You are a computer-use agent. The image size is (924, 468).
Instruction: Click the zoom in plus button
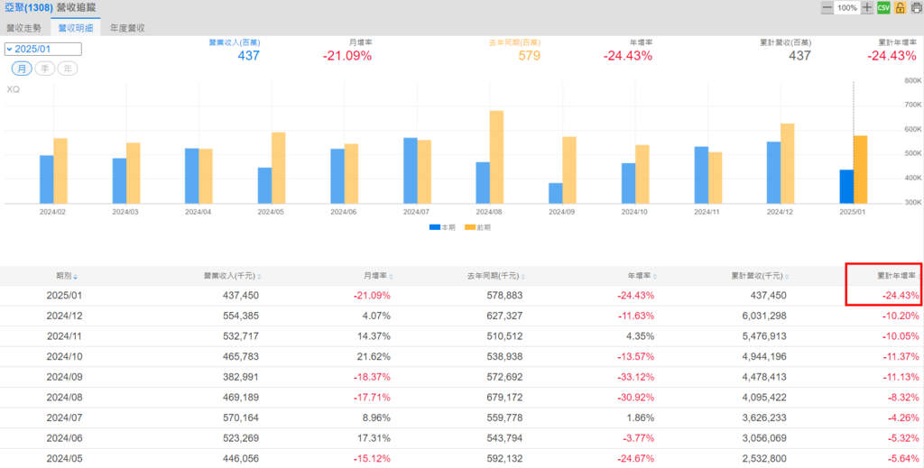pyautogui.click(x=867, y=7)
